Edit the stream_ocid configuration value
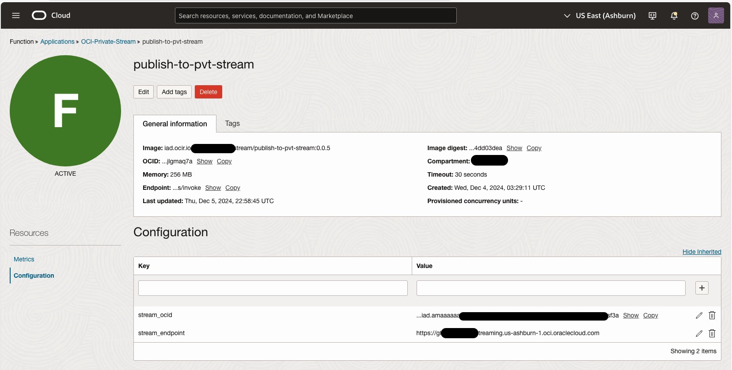 (x=699, y=315)
